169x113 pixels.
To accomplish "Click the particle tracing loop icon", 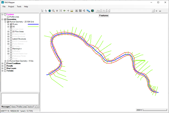I will click(84, 11).
